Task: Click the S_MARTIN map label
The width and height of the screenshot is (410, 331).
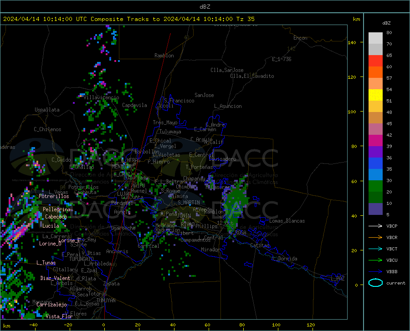Action: coord(189,203)
